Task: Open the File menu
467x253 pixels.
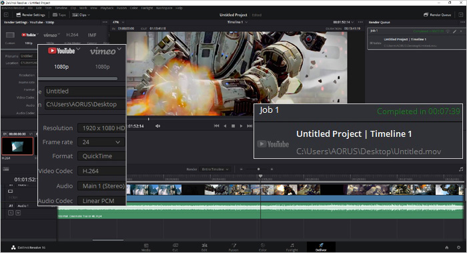Action: pyautogui.click(x=30, y=8)
